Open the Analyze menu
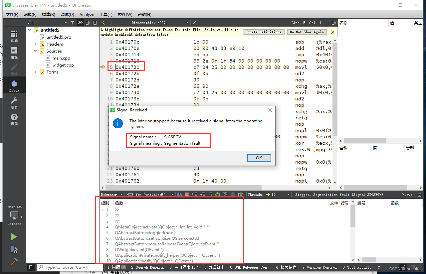Screen dimensions: 426x274 tap(87, 15)
